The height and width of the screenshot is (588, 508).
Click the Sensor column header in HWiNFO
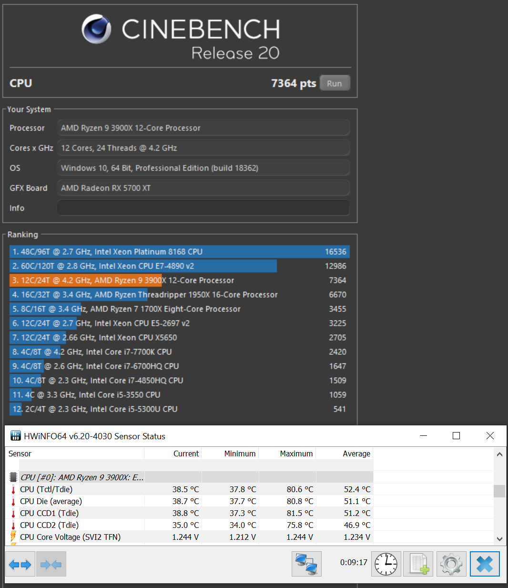coord(75,454)
